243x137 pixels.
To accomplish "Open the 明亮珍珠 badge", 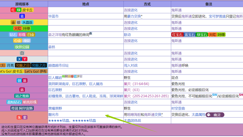I will pyautogui.click(x=30, y=102).
